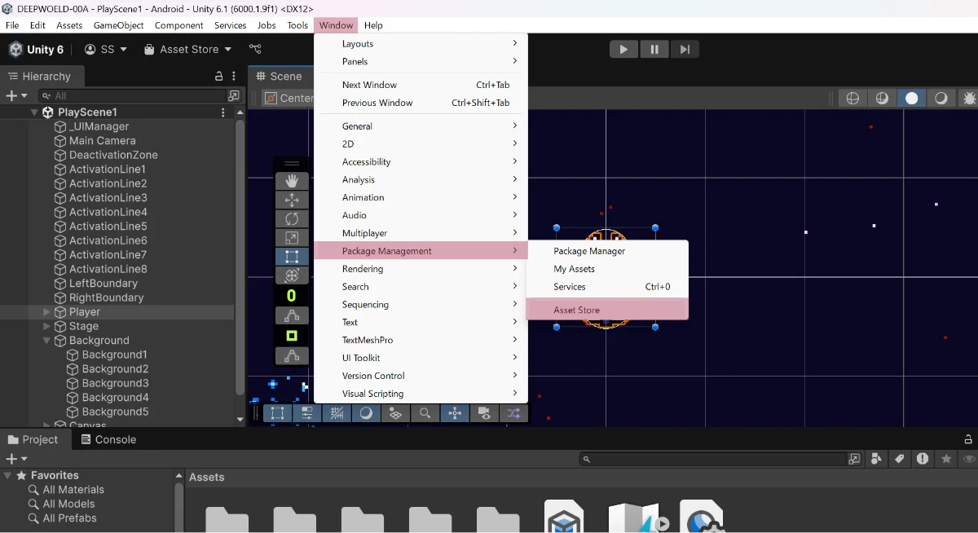Toggle the shaded draw mode sphere
Viewport: 978px width, 533px height.
911,98
